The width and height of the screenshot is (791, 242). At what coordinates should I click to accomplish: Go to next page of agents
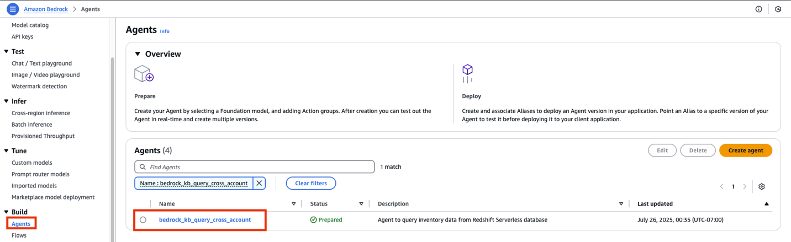tap(745, 186)
